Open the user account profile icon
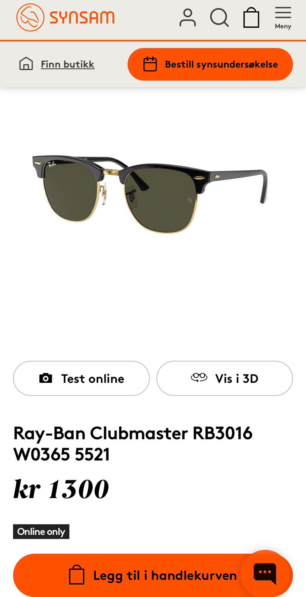The height and width of the screenshot is (597, 306). click(x=188, y=18)
